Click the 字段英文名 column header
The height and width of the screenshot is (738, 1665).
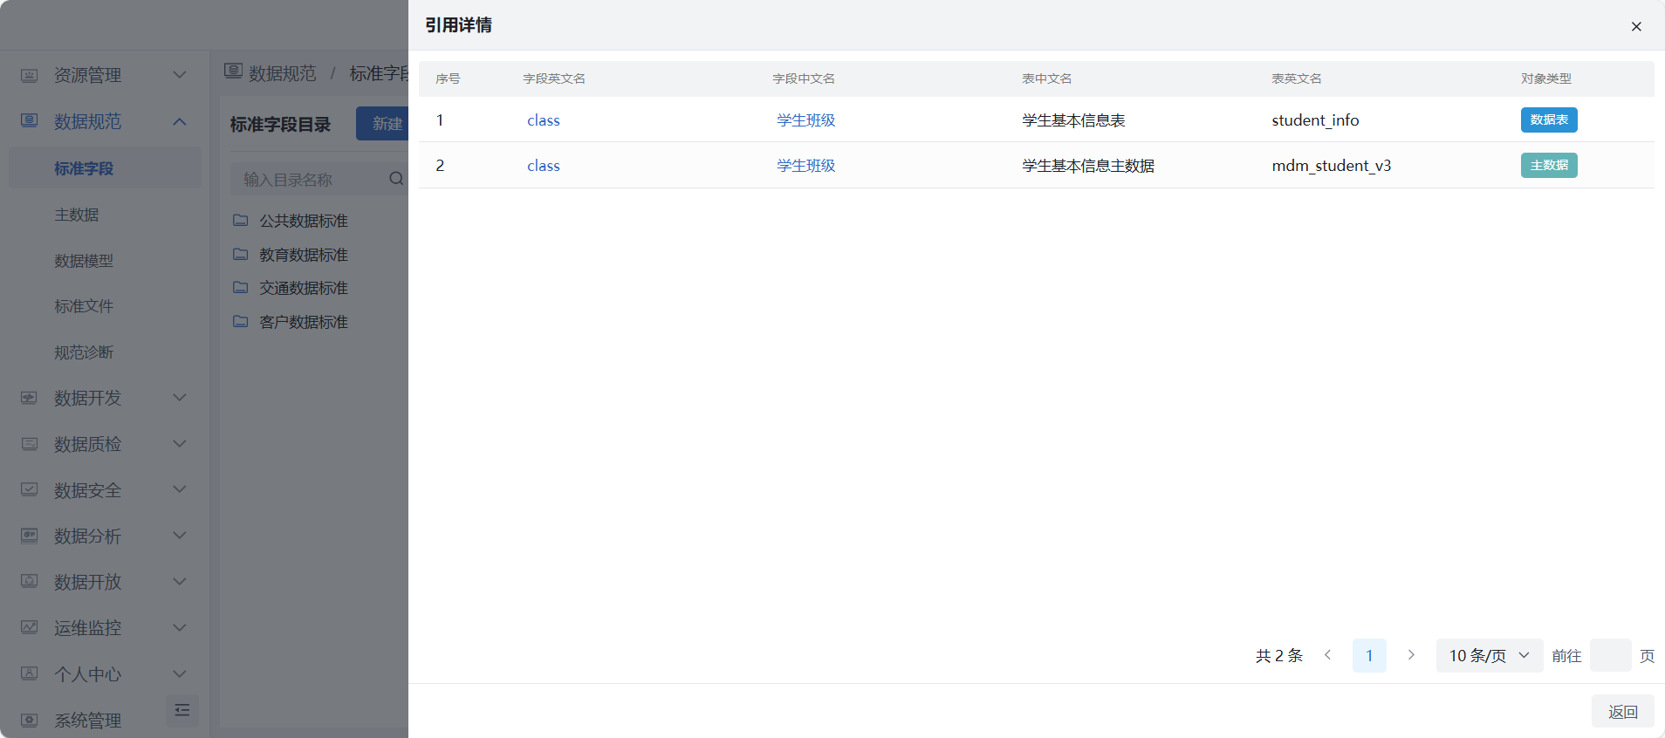pos(554,79)
